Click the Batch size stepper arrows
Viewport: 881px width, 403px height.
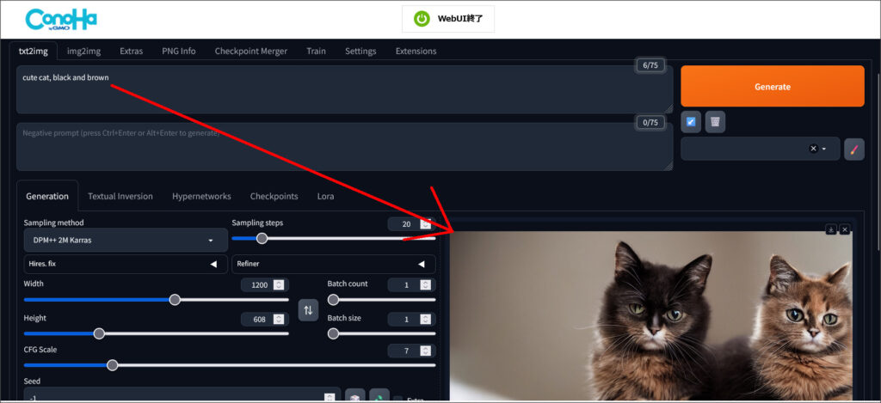click(425, 320)
